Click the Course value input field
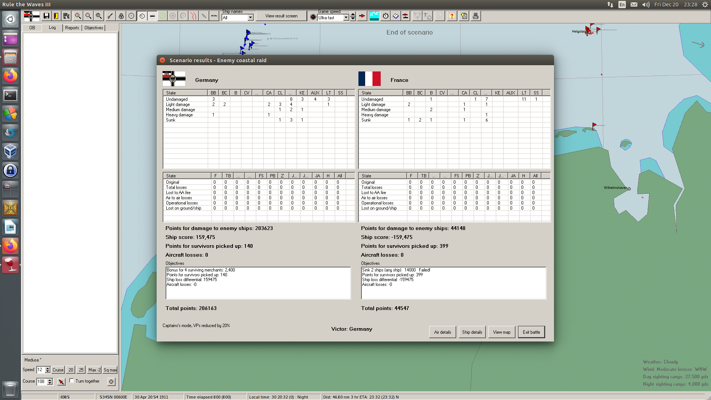Image resolution: width=711 pixels, height=400 pixels. 41,381
